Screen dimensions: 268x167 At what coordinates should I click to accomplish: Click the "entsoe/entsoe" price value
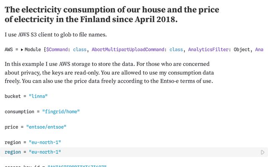[46, 127]
